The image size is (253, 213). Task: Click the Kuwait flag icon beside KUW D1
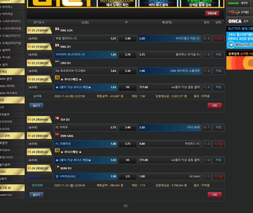pos(57,167)
